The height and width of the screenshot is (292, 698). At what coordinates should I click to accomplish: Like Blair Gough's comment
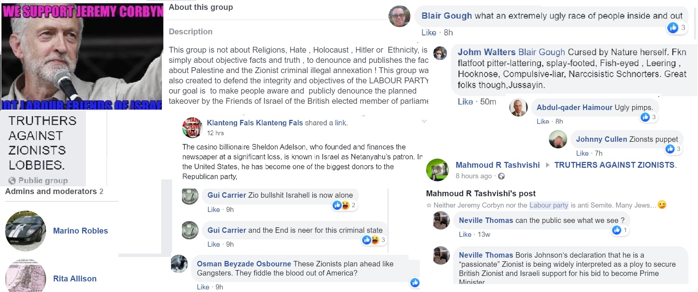(x=428, y=33)
